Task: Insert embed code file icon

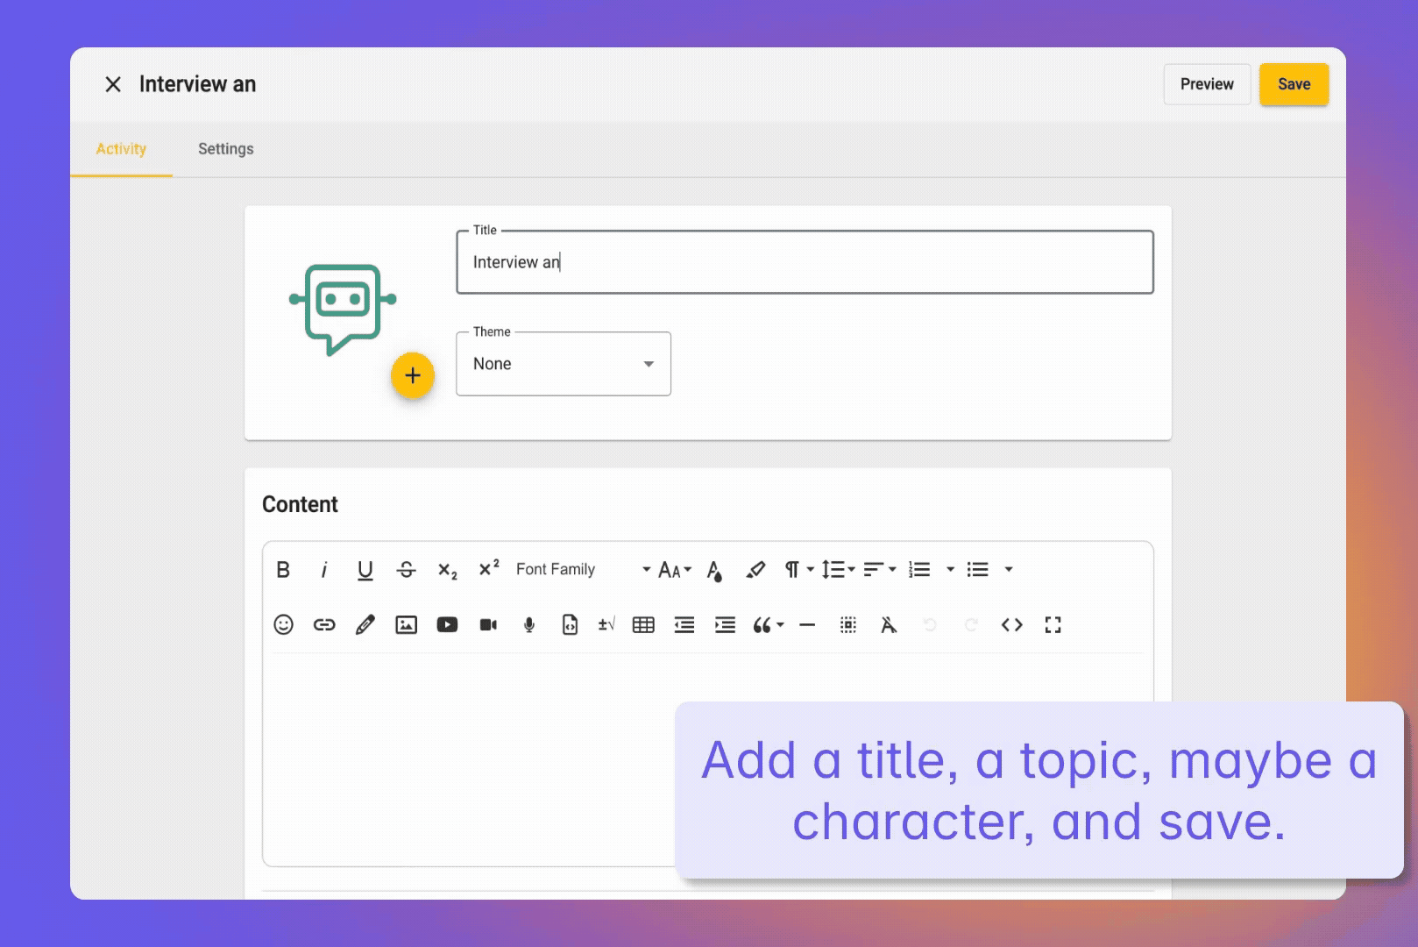Action: click(570, 625)
